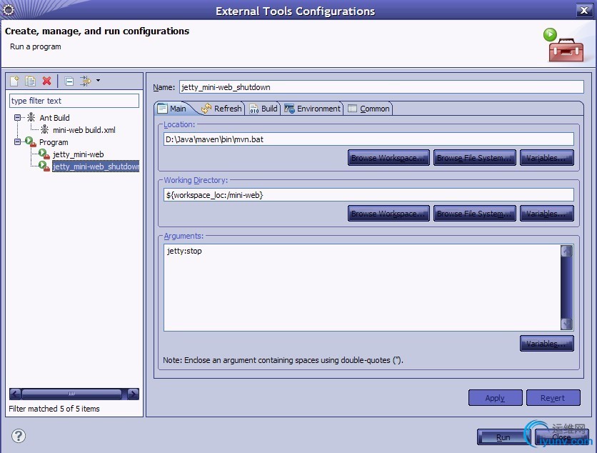Image resolution: width=597 pixels, height=453 pixels.
Task: Switch to the Environment tab
Action: tap(312, 109)
